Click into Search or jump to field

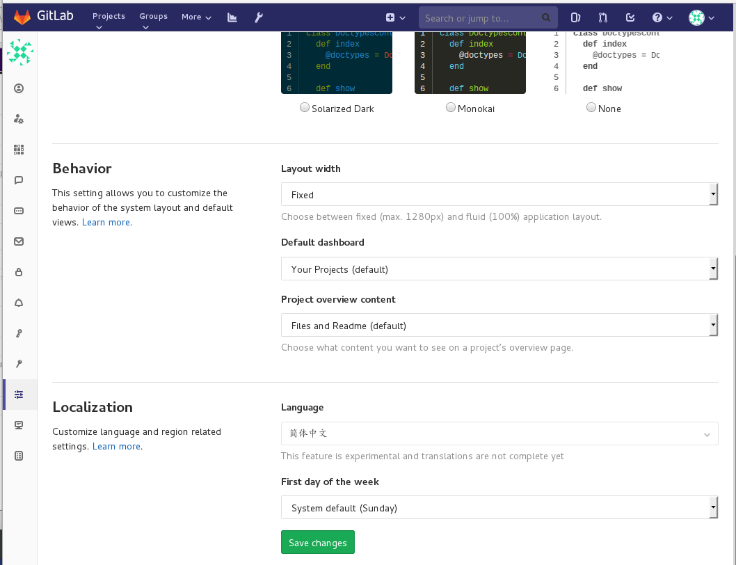(488, 18)
